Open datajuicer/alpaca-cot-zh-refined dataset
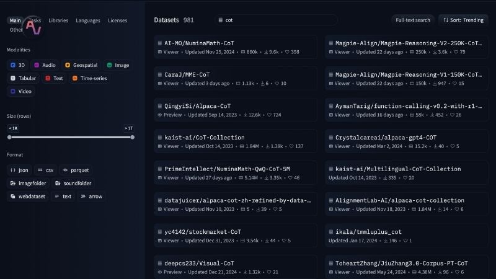The width and height of the screenshot is (496, 279). click(x=236, y=204)
